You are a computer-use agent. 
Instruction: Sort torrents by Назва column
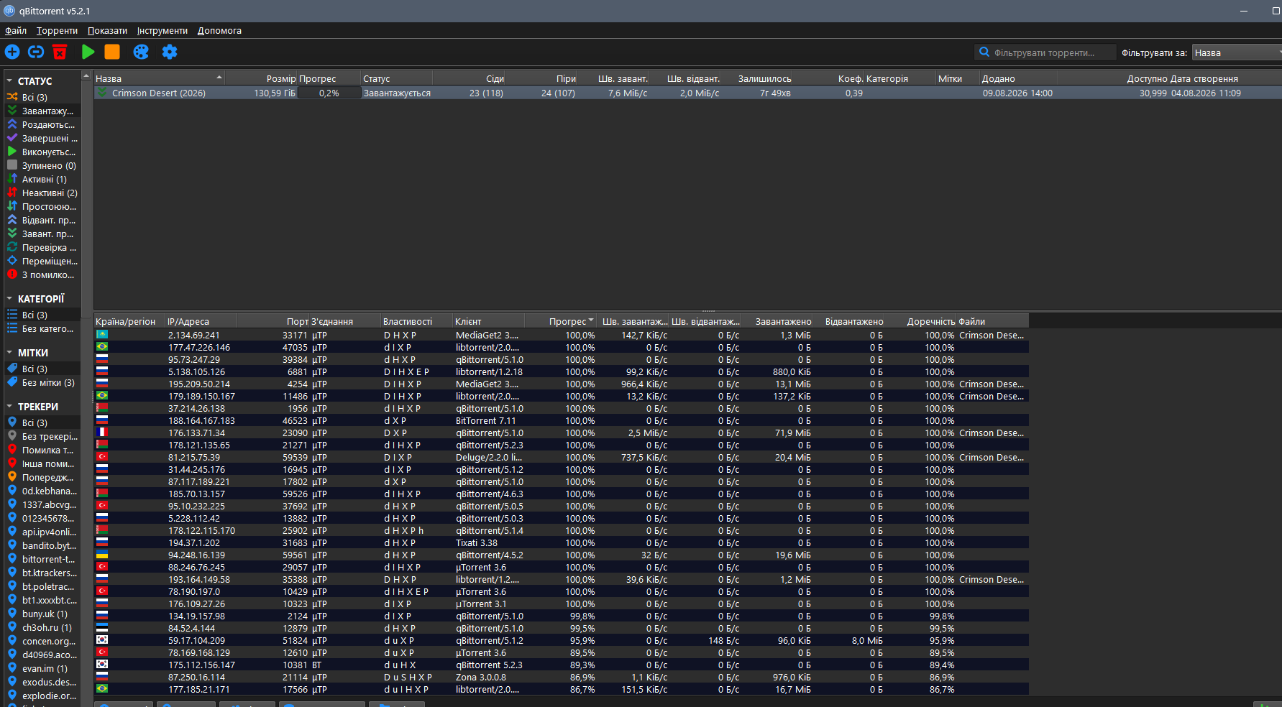[x=159, y=78]
